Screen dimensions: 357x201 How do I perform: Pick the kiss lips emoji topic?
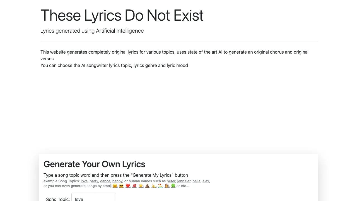click(x=134, y=186)
